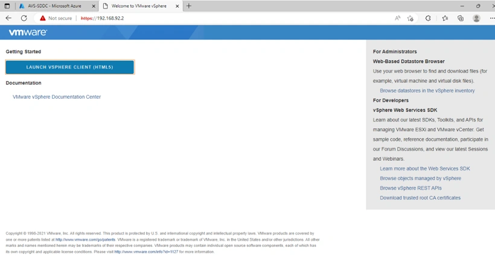Open the favorites list icon
The width and height of the screenshot is (495, 260).
click(x=445, y=18)
